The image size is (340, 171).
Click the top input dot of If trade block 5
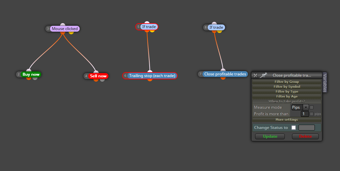click(147, 23)
